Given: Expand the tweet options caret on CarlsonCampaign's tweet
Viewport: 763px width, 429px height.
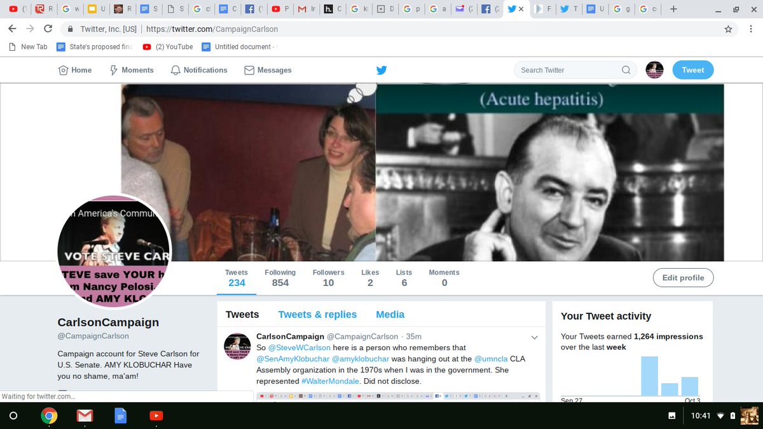Looking at the screenshot, I should tap(533, 336).
